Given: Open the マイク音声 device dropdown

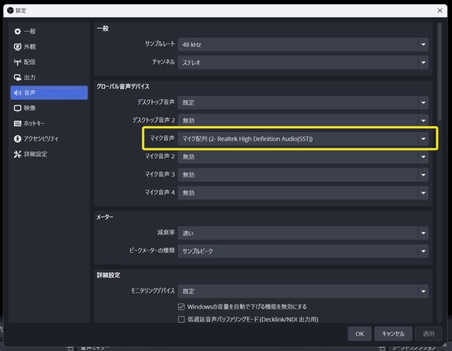Looking at the screenshot, I should 303,139.
